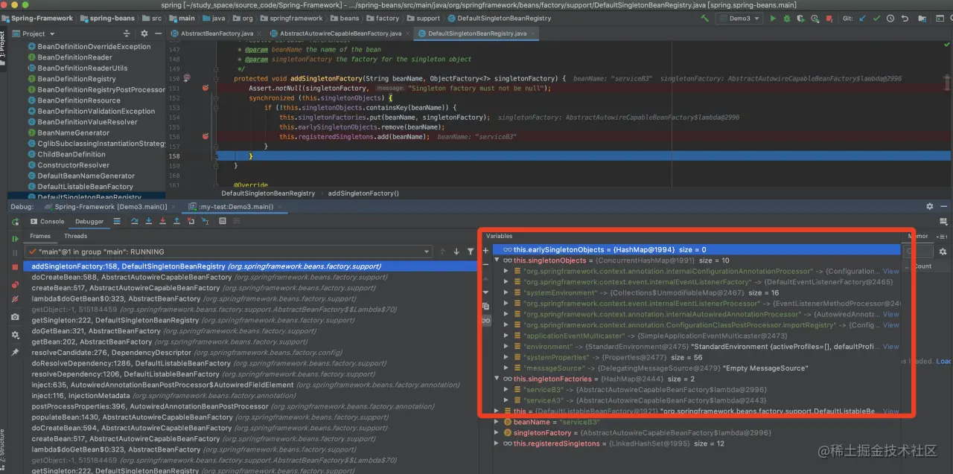Image resolution: width=953 pixels, height=474 pixels.
Task: Click Run to Cursor debugger icon
Action: [x=205, y=221]
